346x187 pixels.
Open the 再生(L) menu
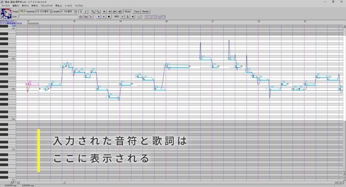tap(58, 6)
